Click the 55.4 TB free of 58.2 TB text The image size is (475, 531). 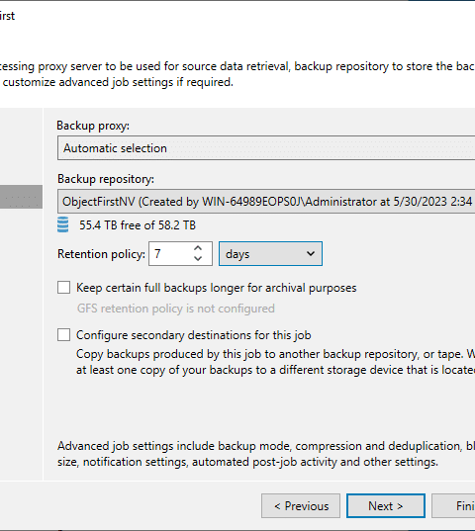click(138, 225)
